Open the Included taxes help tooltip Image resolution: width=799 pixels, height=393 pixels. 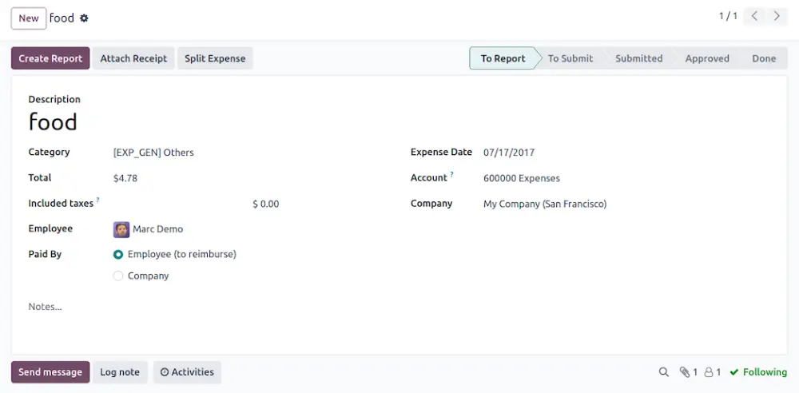pos(98,200)
